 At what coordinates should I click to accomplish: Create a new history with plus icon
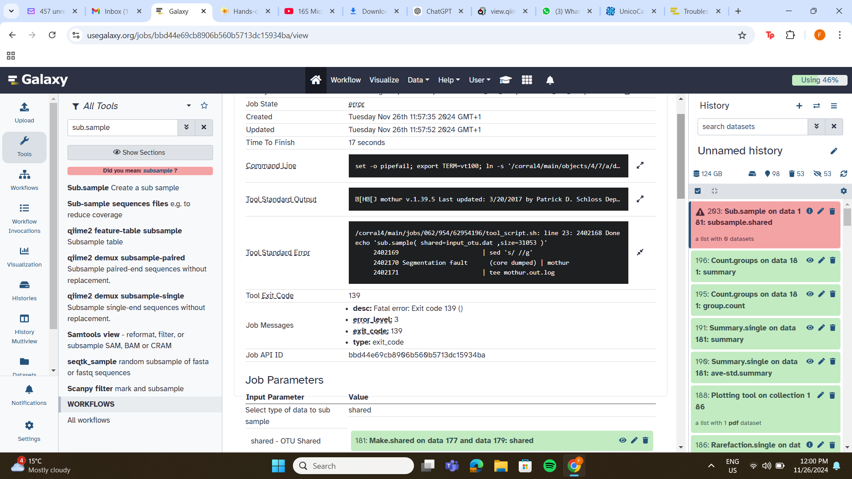[x=799, y=106]
